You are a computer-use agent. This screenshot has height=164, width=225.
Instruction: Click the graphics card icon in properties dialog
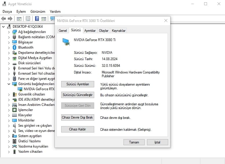(66, 42)
